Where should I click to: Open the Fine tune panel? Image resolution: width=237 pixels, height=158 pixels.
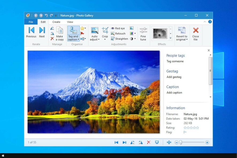point(143,34)
